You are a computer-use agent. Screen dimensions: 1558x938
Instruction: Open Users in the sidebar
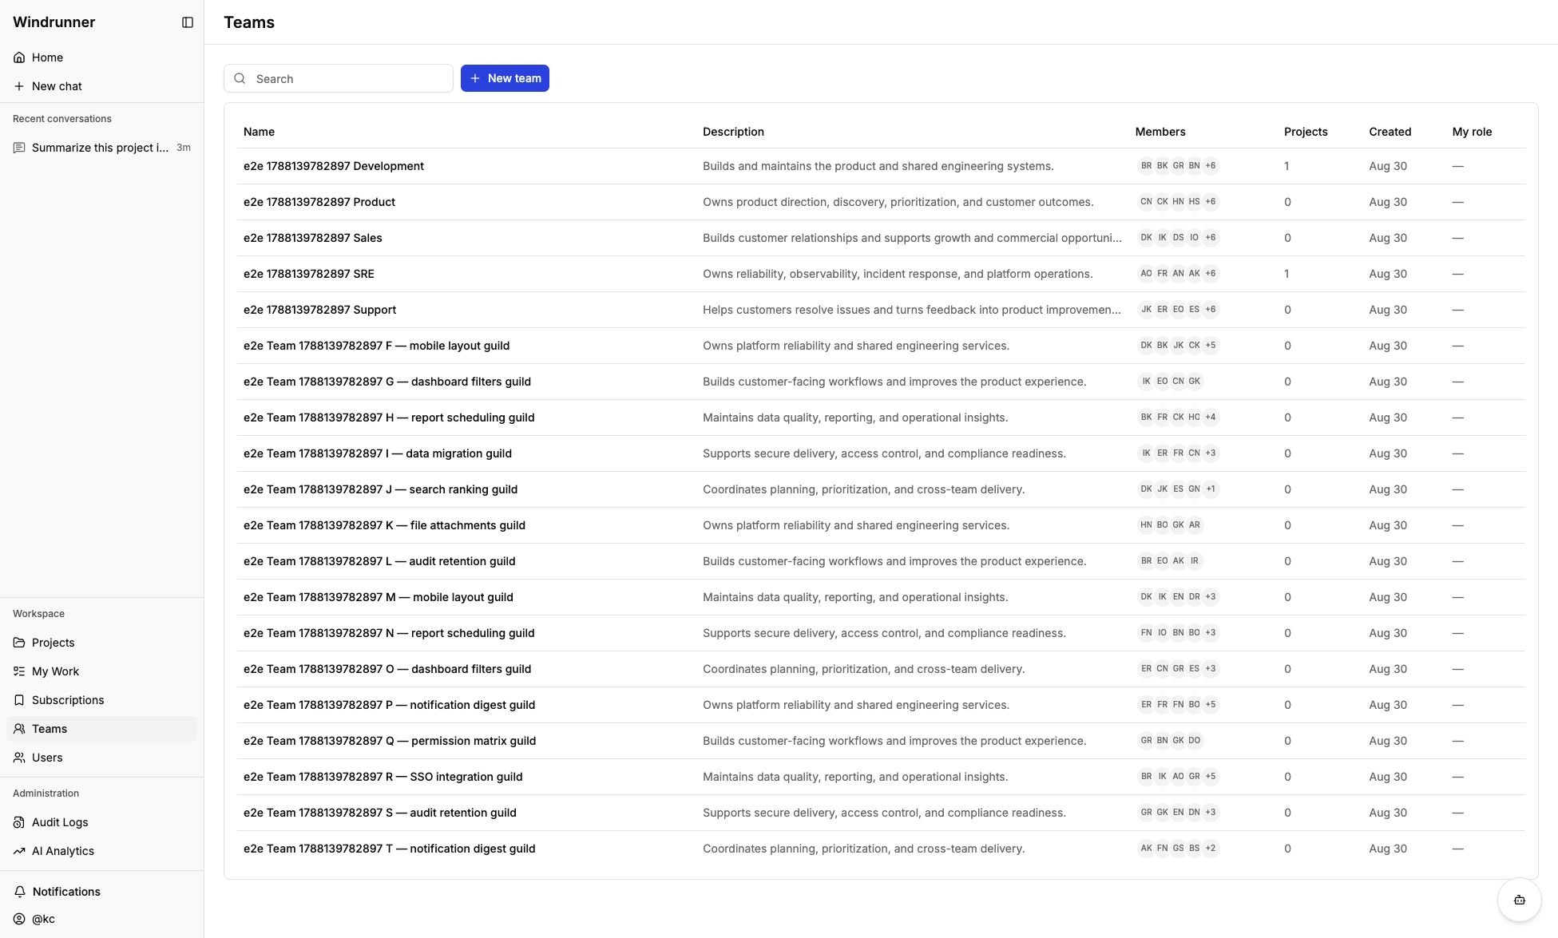pos(101,758)
